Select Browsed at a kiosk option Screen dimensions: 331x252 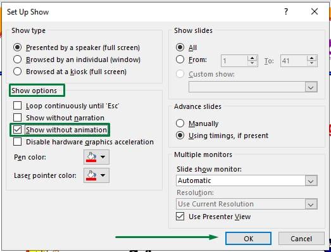coord(17,72)
